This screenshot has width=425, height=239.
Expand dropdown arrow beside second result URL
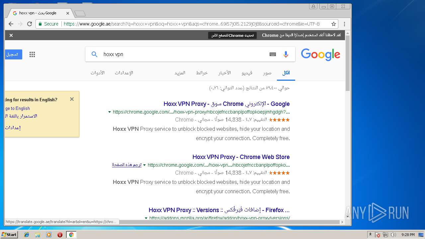[x=144, y=165]
